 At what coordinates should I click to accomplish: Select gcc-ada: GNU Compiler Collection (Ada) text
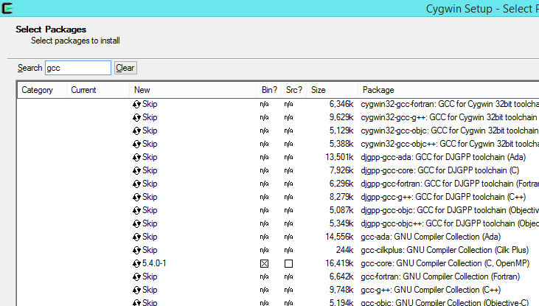[x=431, y=237]
